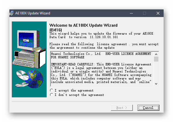Close the AE180X Update Wizard window
The height and width of the screenshot is (122, 173).
click(158, 13)
